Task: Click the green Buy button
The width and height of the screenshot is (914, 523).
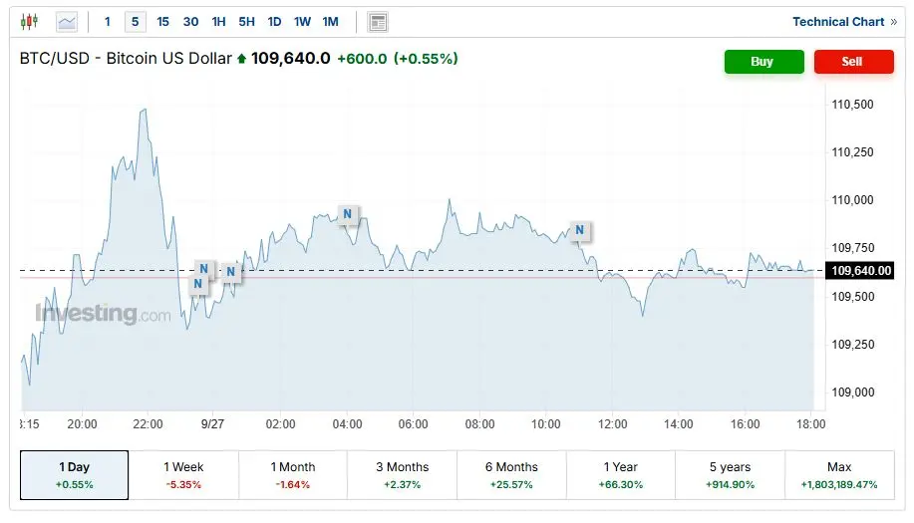Action: pyautogui.click(x=764, y=62)
